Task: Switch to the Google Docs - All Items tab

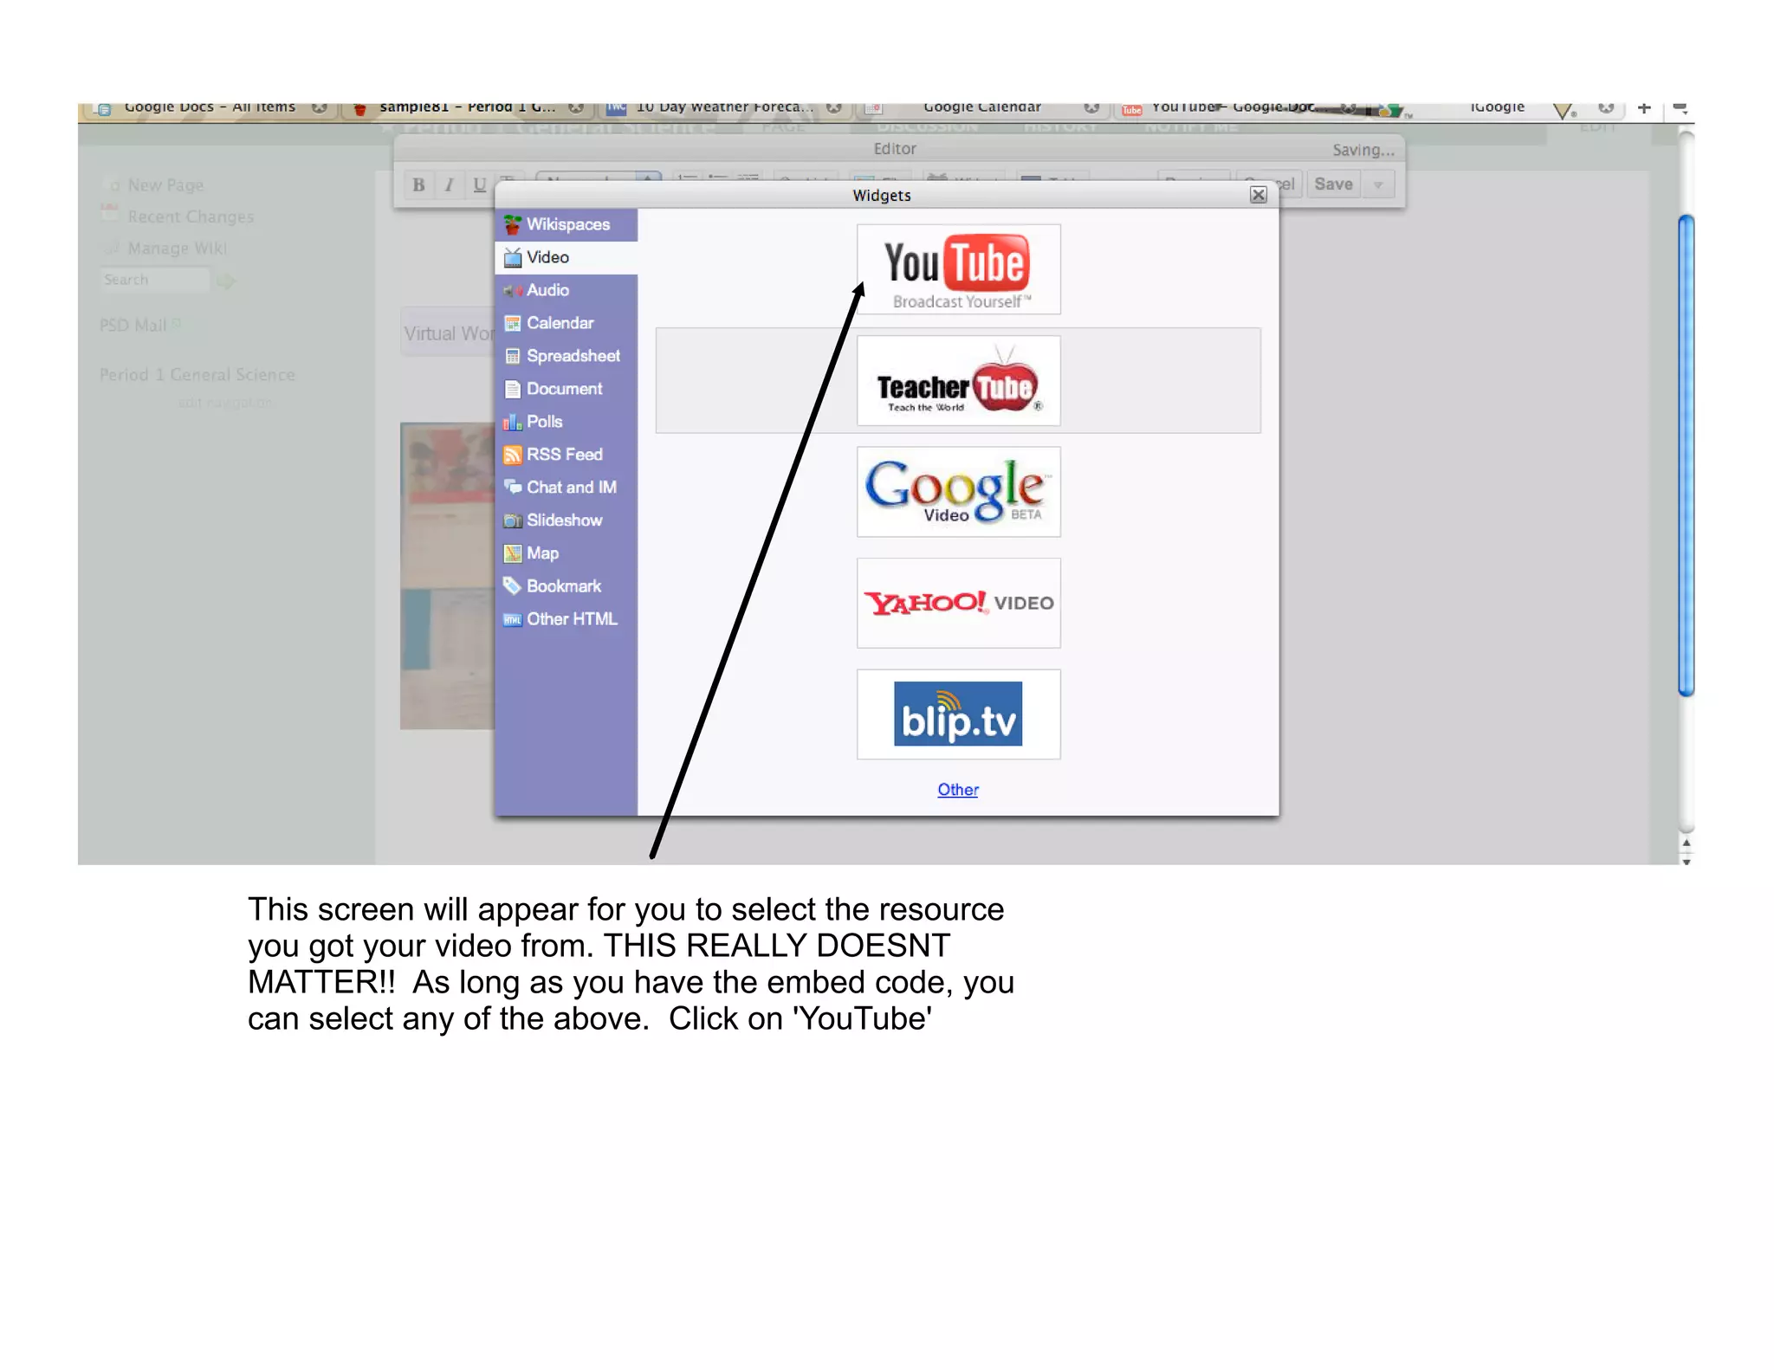Action: (x=209, y=108)
